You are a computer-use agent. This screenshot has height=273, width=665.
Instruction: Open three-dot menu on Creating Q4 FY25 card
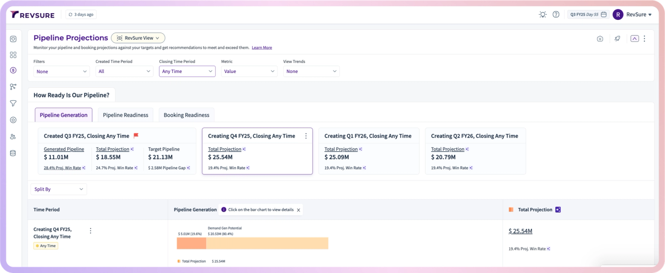306,136
